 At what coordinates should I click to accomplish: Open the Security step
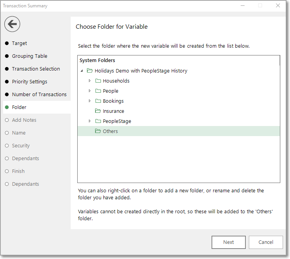point(21,145)
